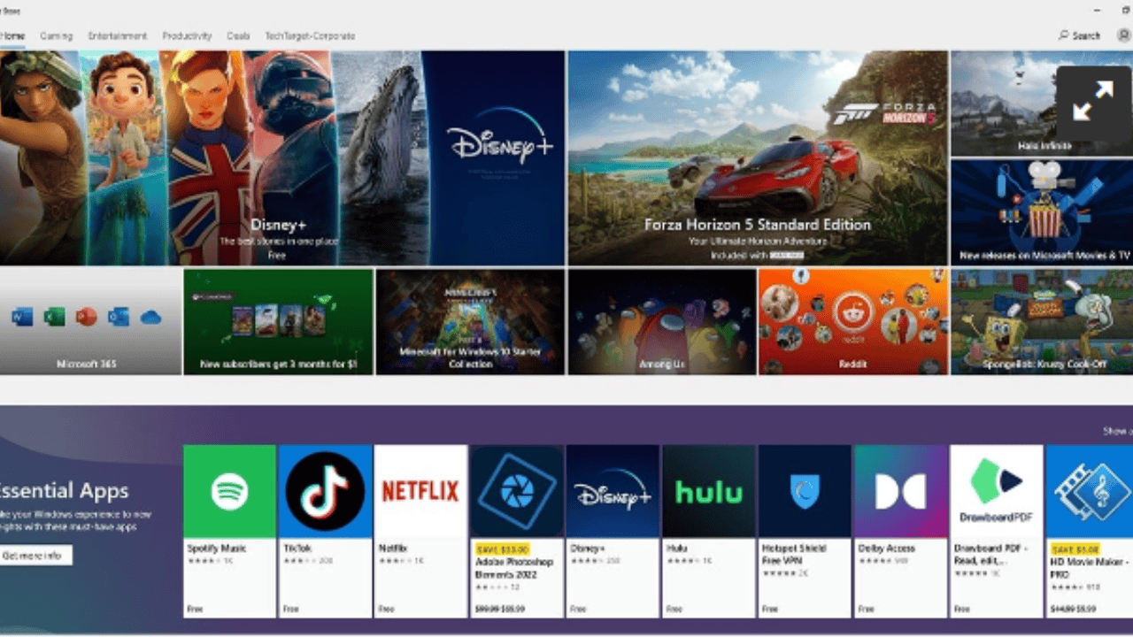This screenshot has width=1133, height=637.
Task: Open the Disney+ featured banner
Action: [x=282, y=157]
